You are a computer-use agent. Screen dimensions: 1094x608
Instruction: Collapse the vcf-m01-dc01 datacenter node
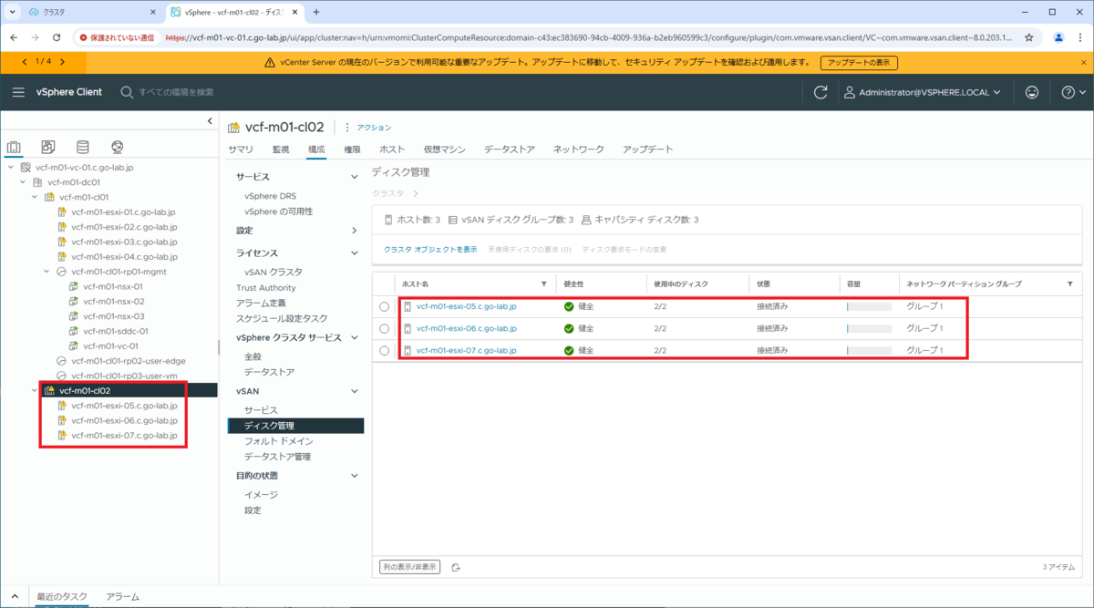[23, 182]
